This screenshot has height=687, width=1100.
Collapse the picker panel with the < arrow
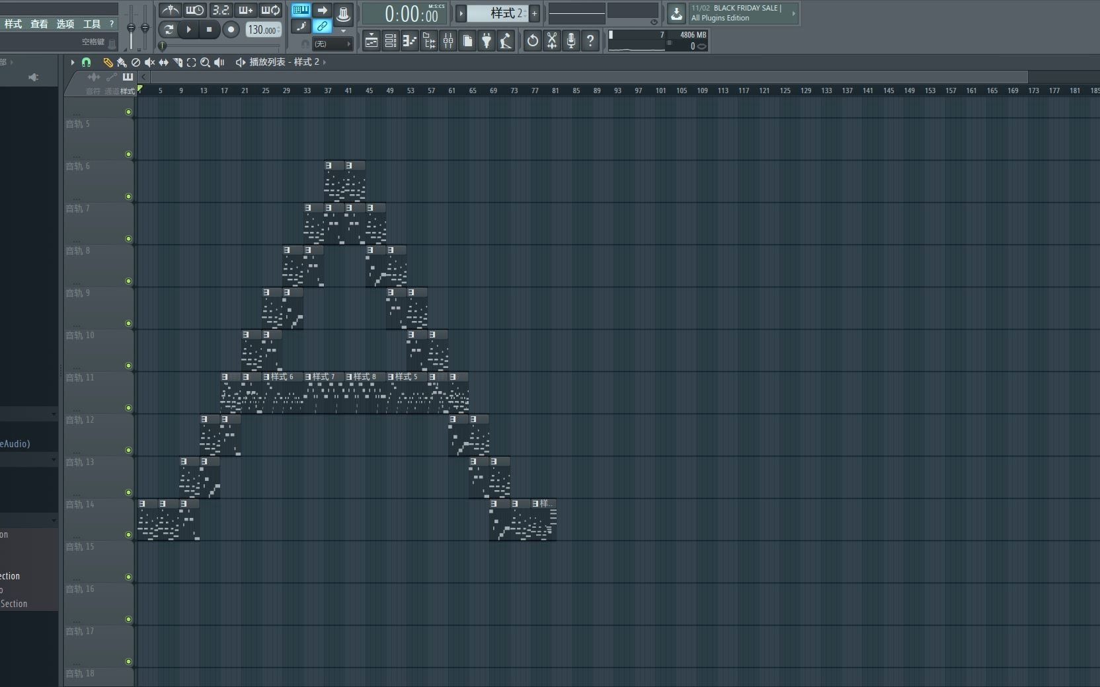[143, 77]
